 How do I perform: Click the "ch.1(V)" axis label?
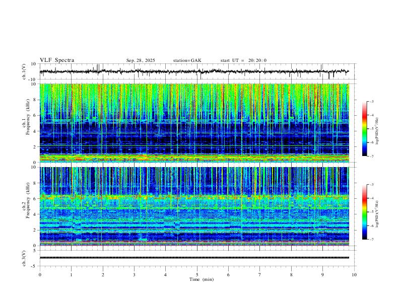(x=24, y=71)
